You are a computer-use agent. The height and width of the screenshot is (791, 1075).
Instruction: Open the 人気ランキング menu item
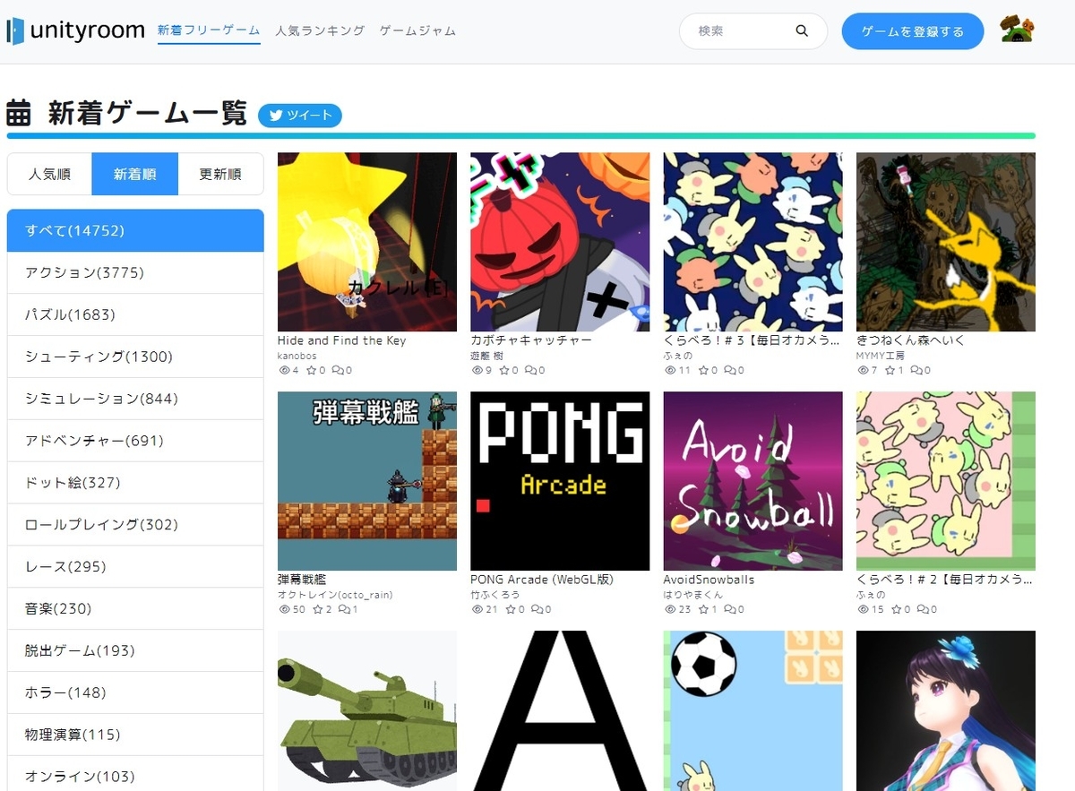point(320,30)
